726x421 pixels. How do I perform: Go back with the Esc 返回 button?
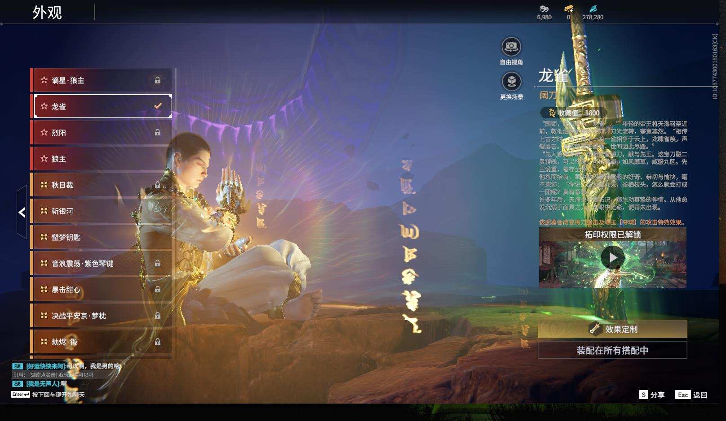click(x=691, y=395)
